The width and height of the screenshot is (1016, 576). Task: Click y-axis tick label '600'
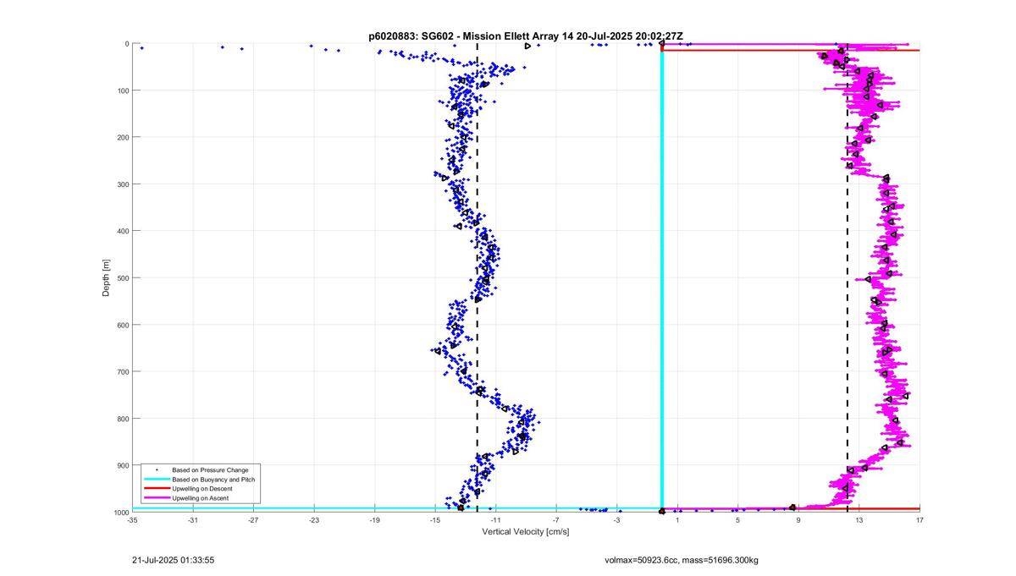coord(122,325)
